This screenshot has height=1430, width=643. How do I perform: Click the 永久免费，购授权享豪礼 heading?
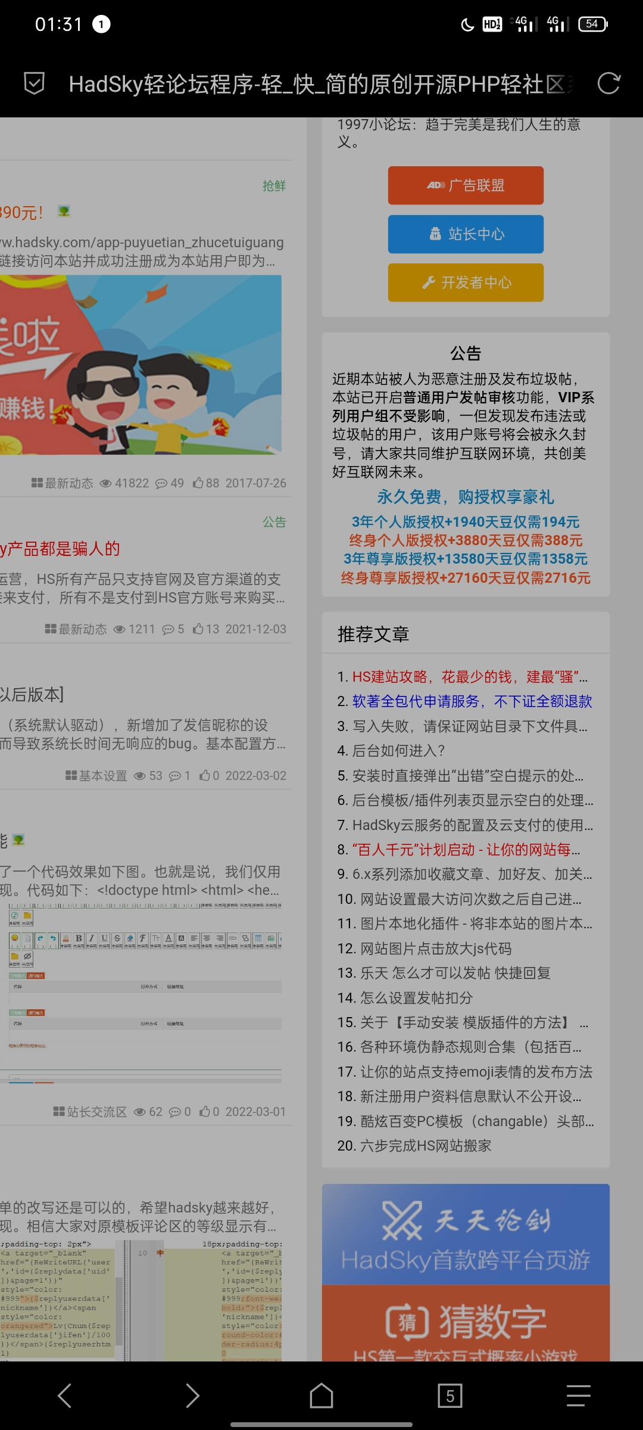(x=466, y=497)
